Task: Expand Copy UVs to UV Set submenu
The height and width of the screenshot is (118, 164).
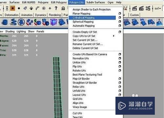Action: (x=114, y=36)
